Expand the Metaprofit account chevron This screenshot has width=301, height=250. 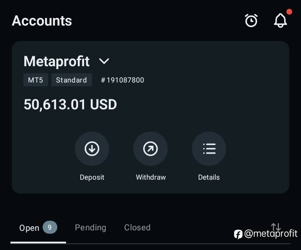[x=104, y=62]
